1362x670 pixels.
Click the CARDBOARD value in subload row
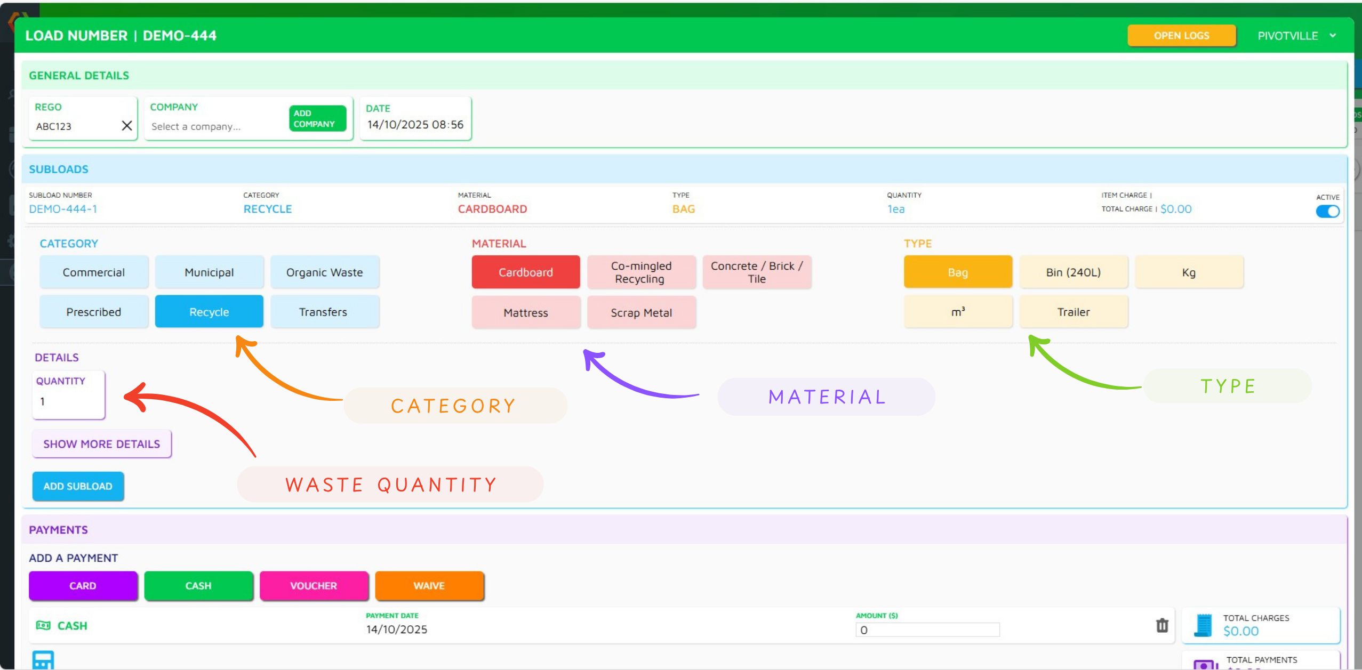(x=492, y=209)
